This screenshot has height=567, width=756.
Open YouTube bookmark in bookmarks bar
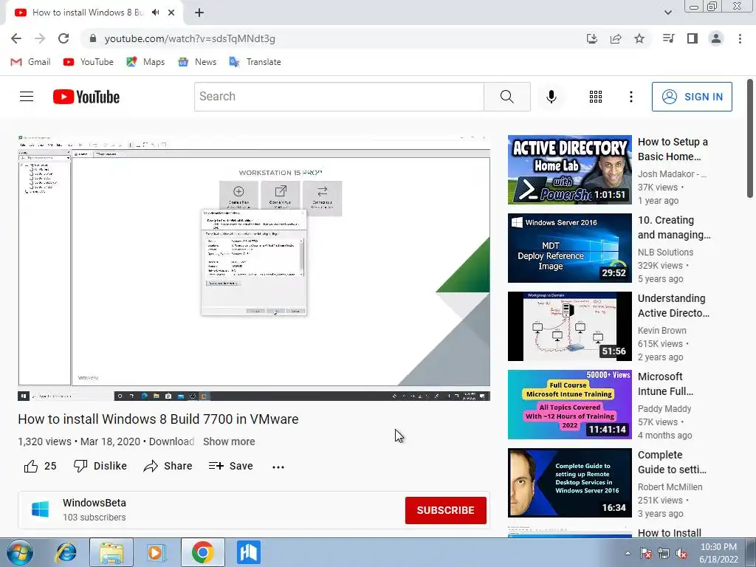[x=89, y=62]
